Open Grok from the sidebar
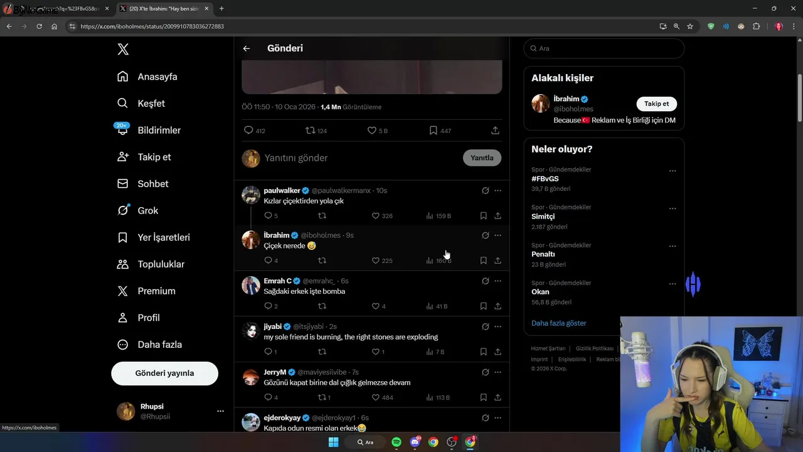Screen dimensions: 803x452 point(138,210)
